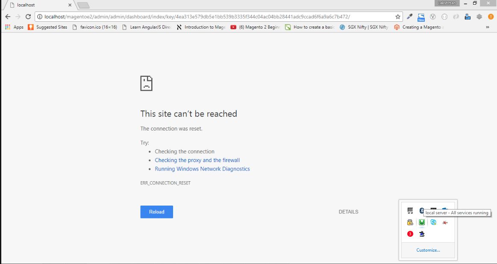Viewport: 497px width, 264px height.
Task: Open a new tab with the tab button
Action: [x=83, y=6]
